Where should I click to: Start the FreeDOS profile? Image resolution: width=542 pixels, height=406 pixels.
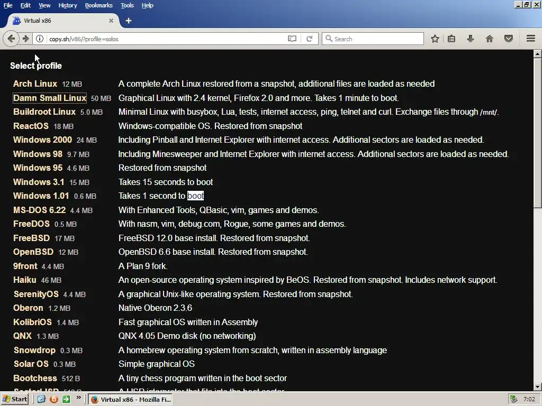click(31, 224)
